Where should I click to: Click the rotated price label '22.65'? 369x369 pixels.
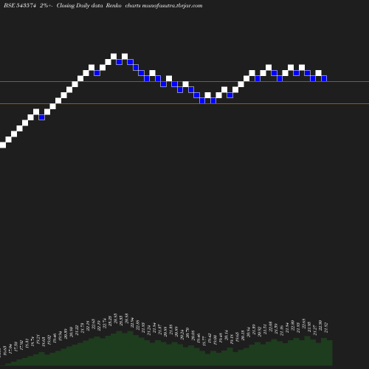click(304, 323)
